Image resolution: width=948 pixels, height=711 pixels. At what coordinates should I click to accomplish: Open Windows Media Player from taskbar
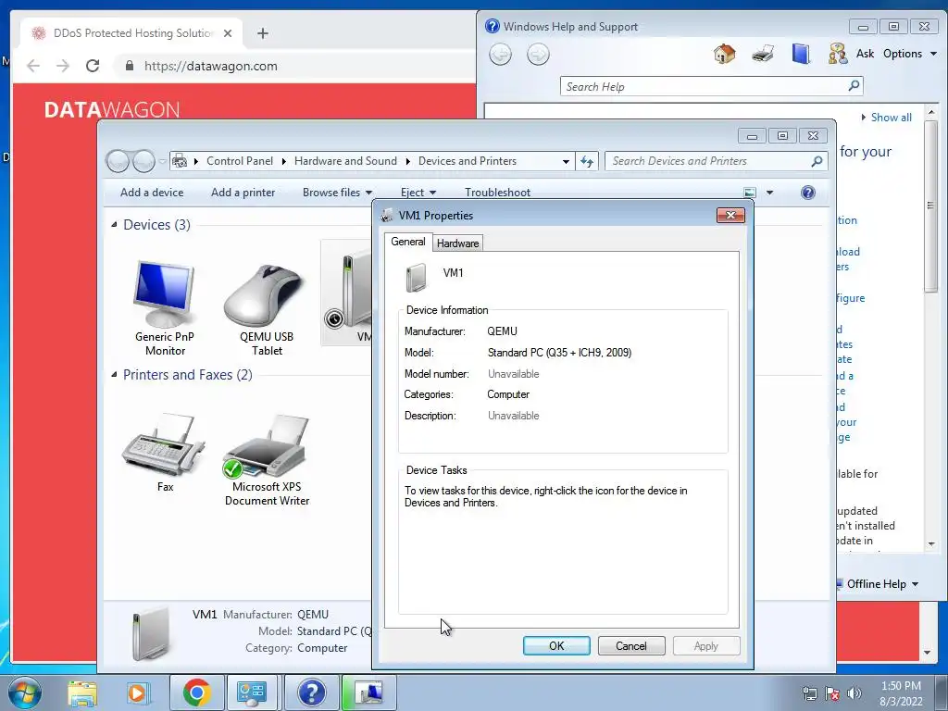pos(137,692)
